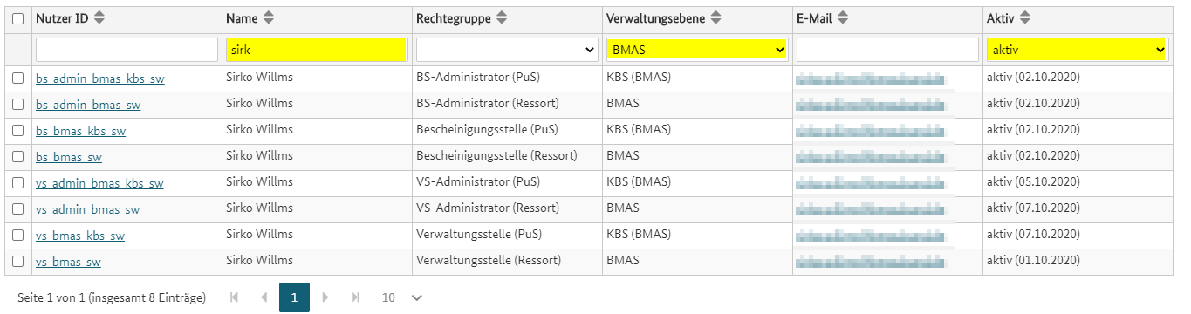
Task: Sort table by Name column icon
Action: [x=268, y=18]
